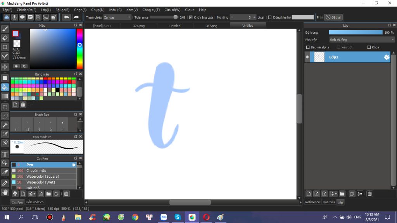Select the Text tool

coord(5,154)
